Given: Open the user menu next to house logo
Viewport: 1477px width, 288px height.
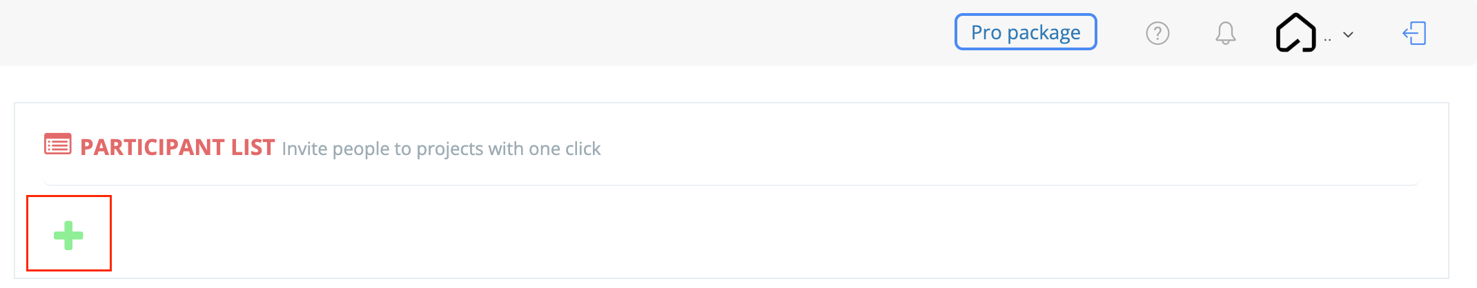Looking at the screenshot, I should (x=1348, y=34).
